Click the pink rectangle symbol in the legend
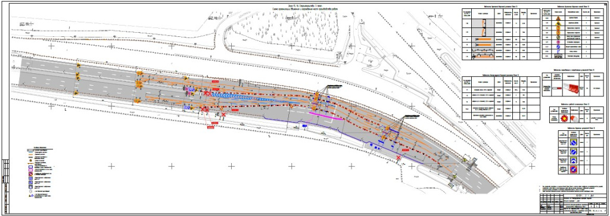 [31, 170]
